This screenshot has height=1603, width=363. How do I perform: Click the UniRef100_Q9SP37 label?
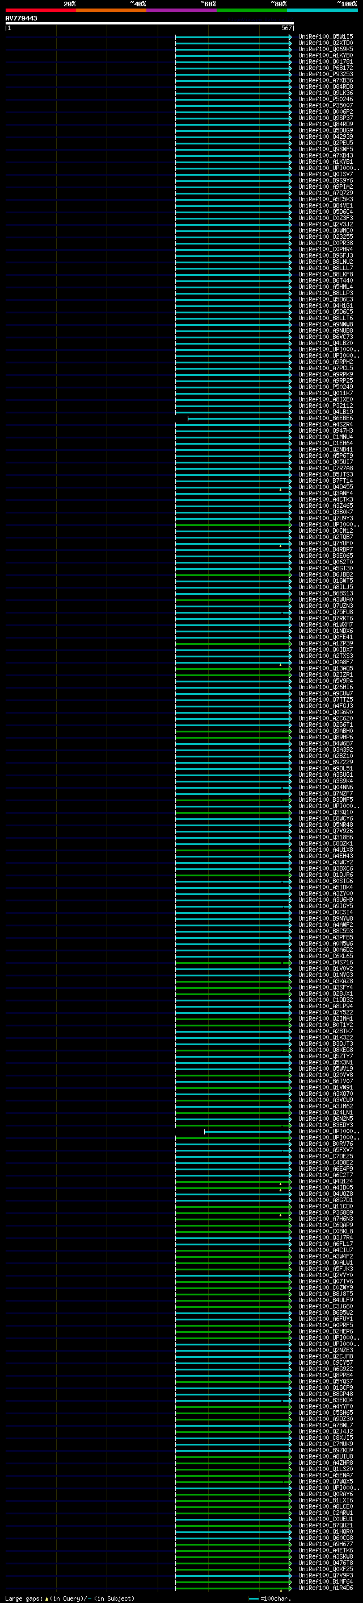click(326, 118)
